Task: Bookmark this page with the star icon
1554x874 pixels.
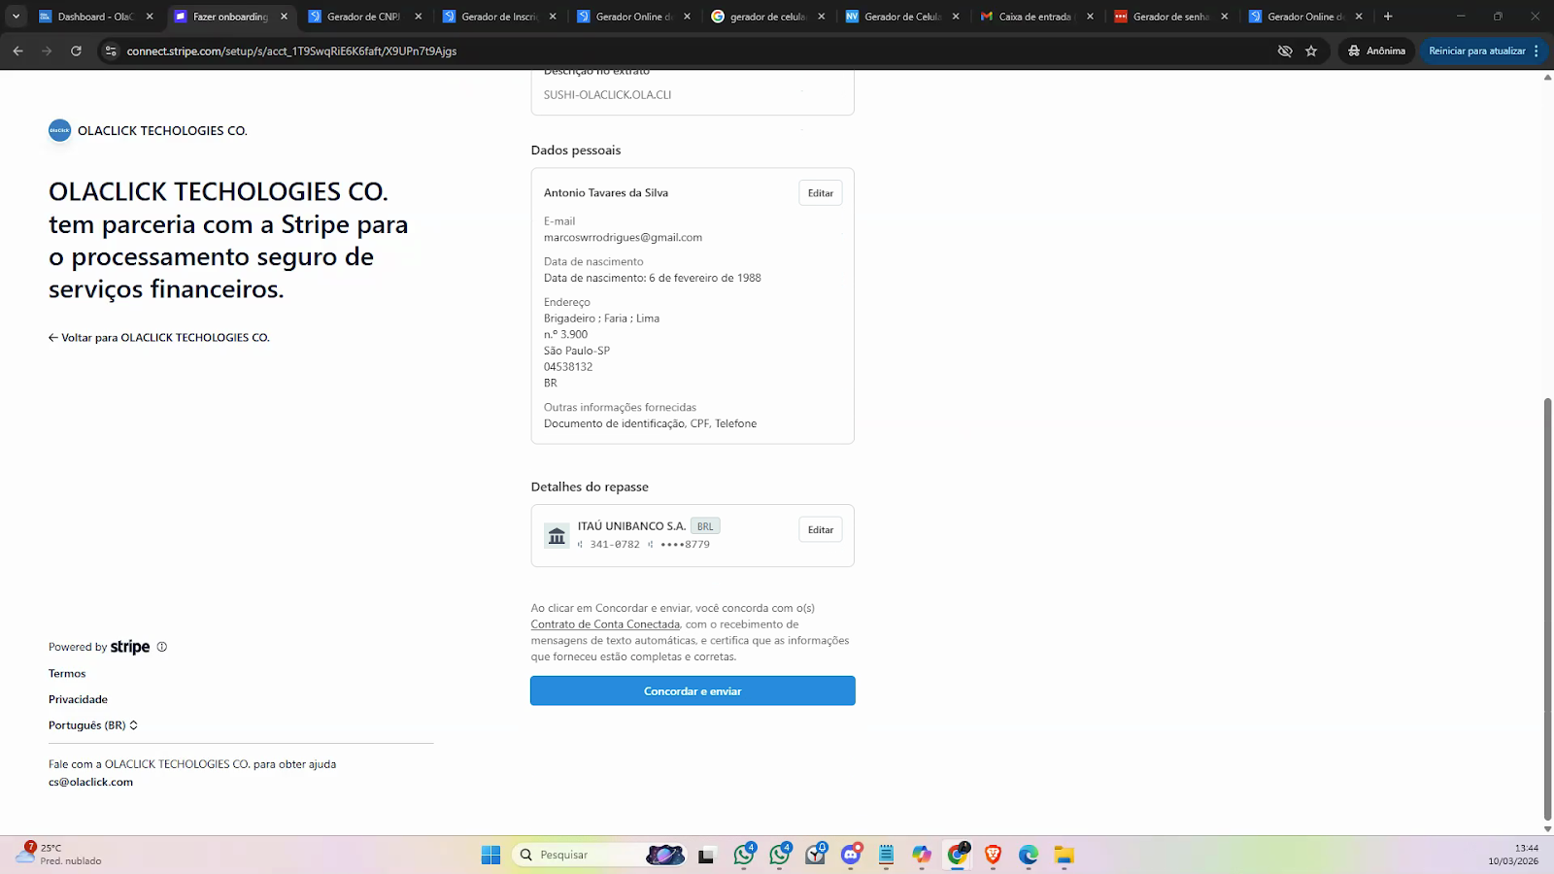Action: [x=1311, y=50]
